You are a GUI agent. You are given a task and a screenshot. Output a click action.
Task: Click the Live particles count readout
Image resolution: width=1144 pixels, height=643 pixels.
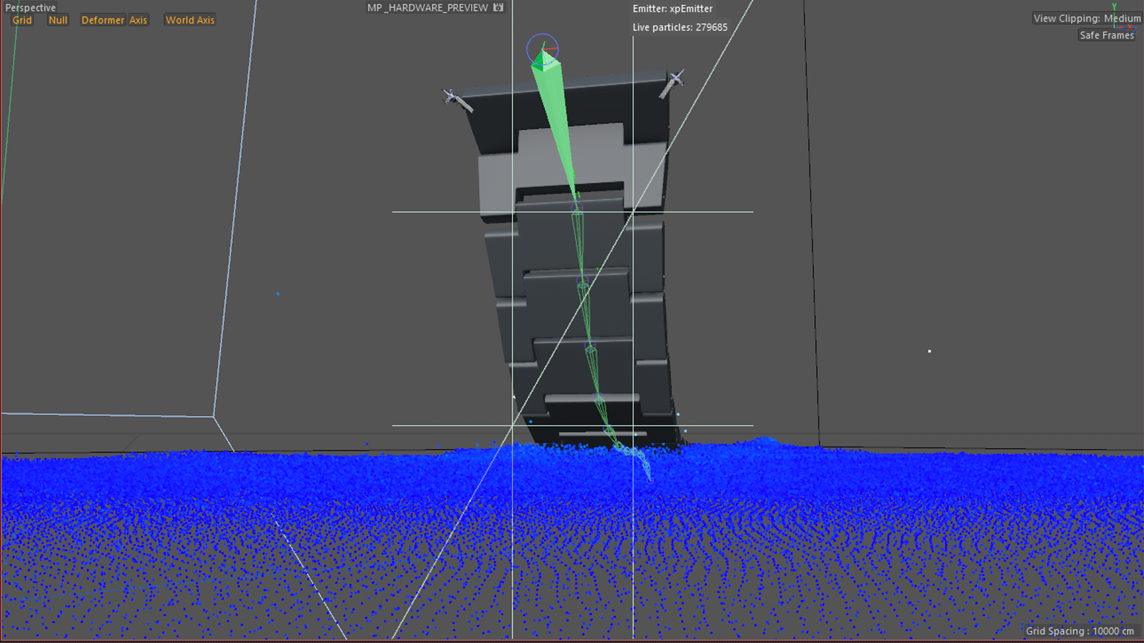[x=680, y=27]
